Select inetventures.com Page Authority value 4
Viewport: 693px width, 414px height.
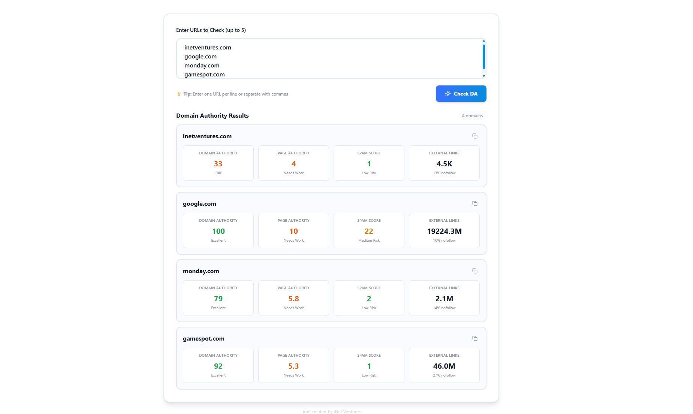point(293,164)
